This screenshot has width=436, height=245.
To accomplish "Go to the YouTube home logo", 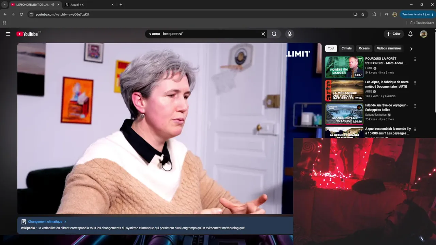I will click(27, 34).
